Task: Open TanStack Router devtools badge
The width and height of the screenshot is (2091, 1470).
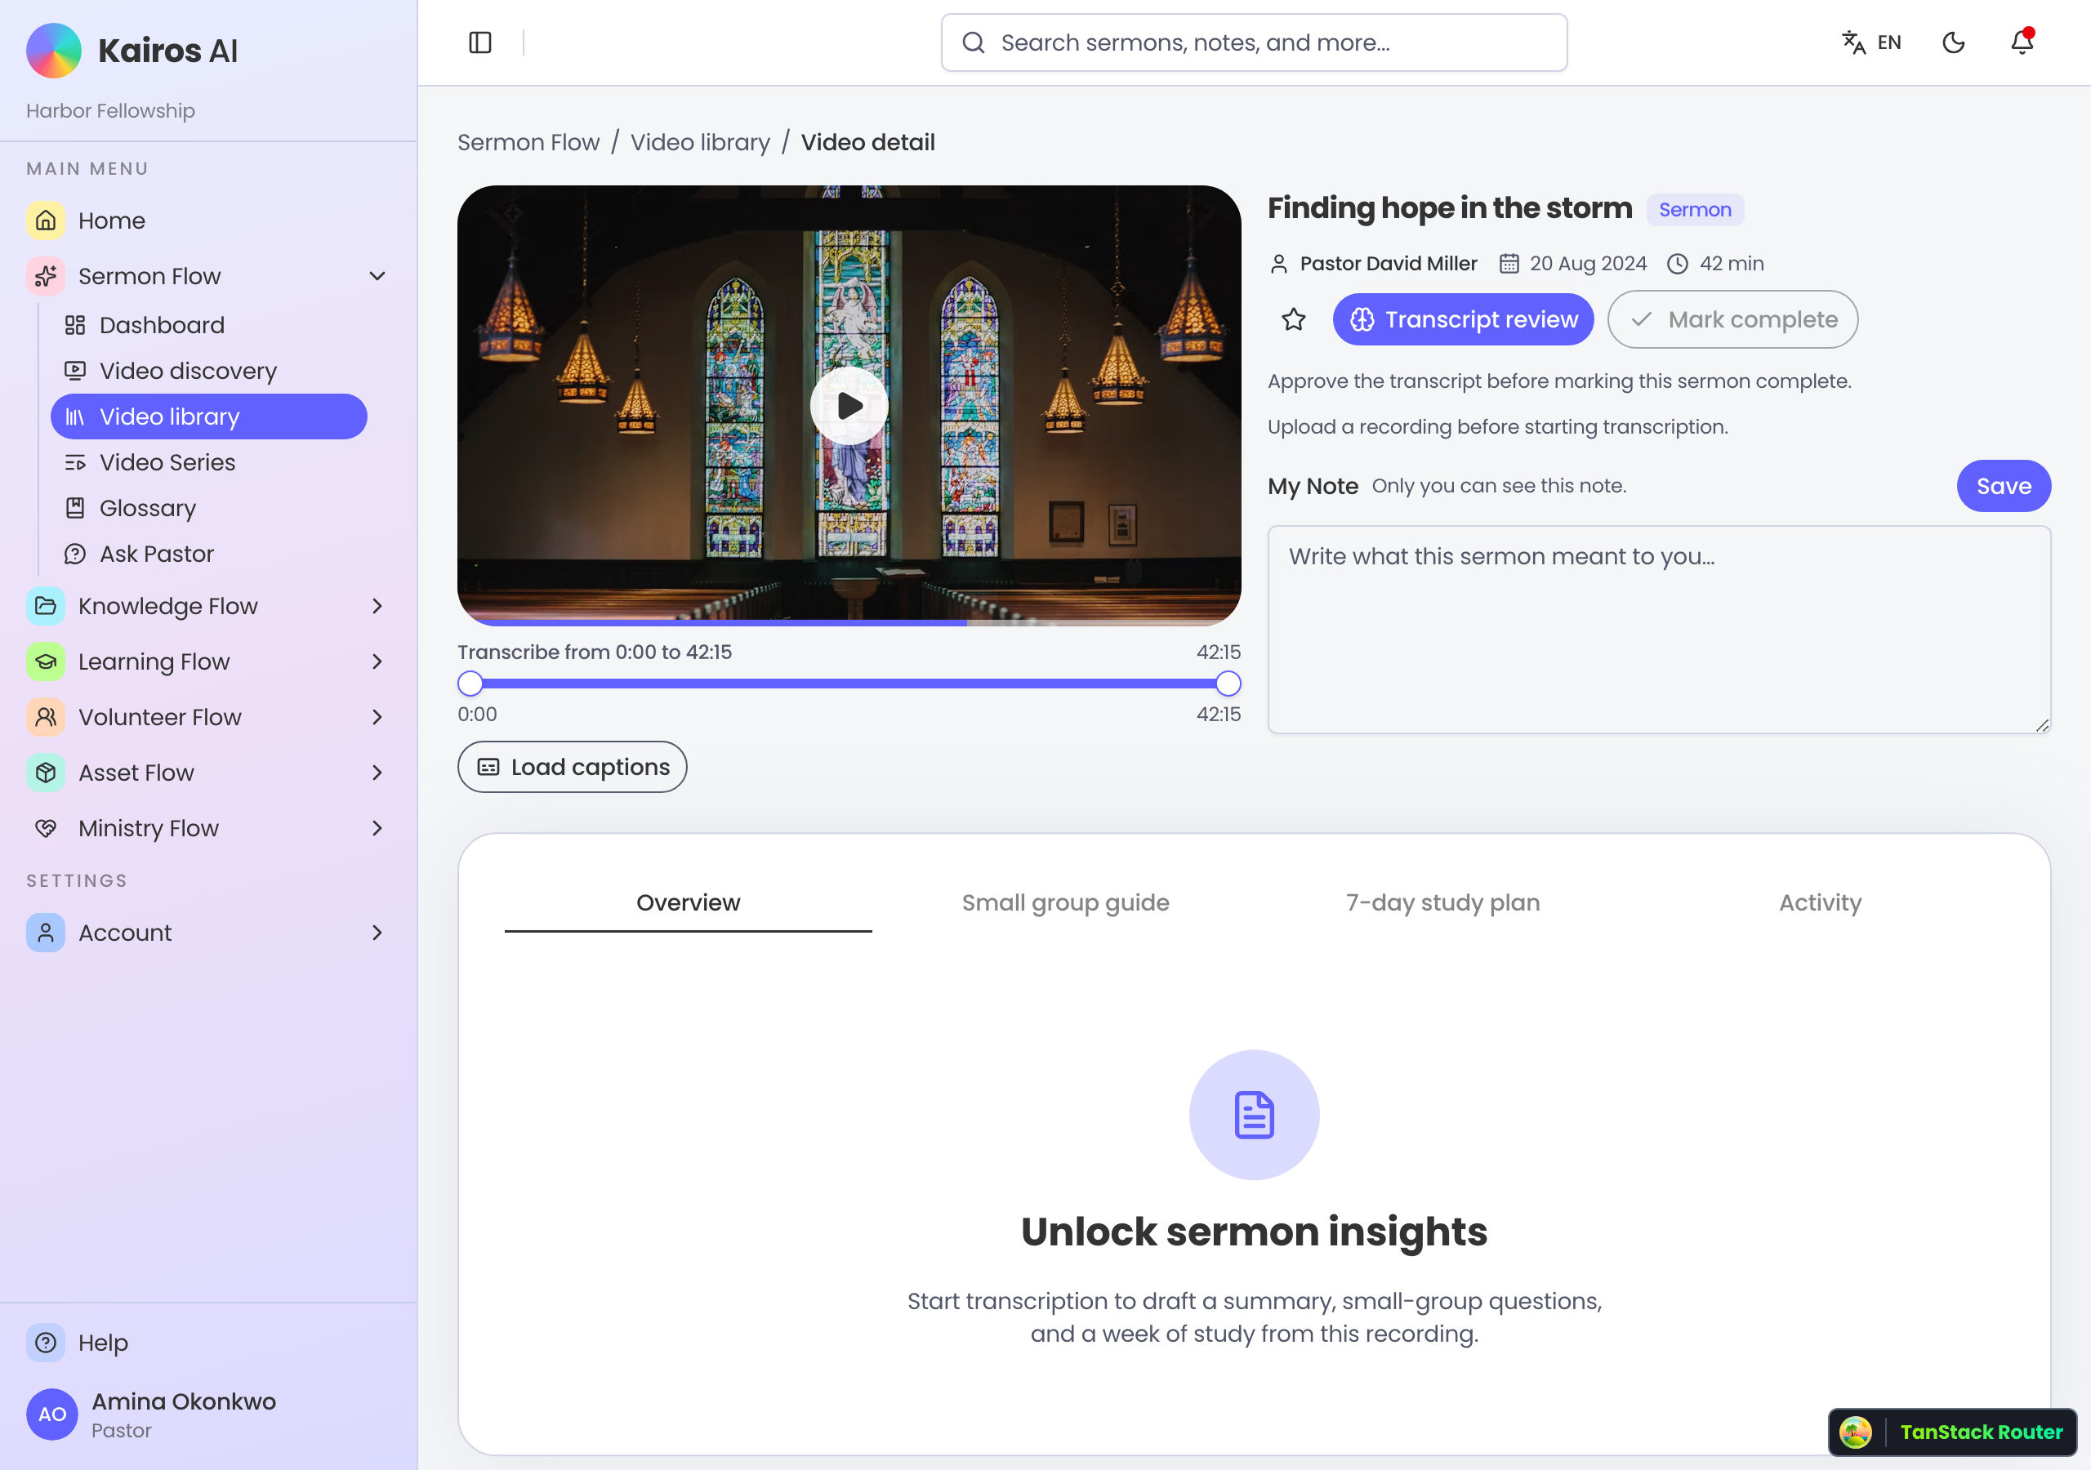Action: pyautogui.click(x=1951, y=1432)
